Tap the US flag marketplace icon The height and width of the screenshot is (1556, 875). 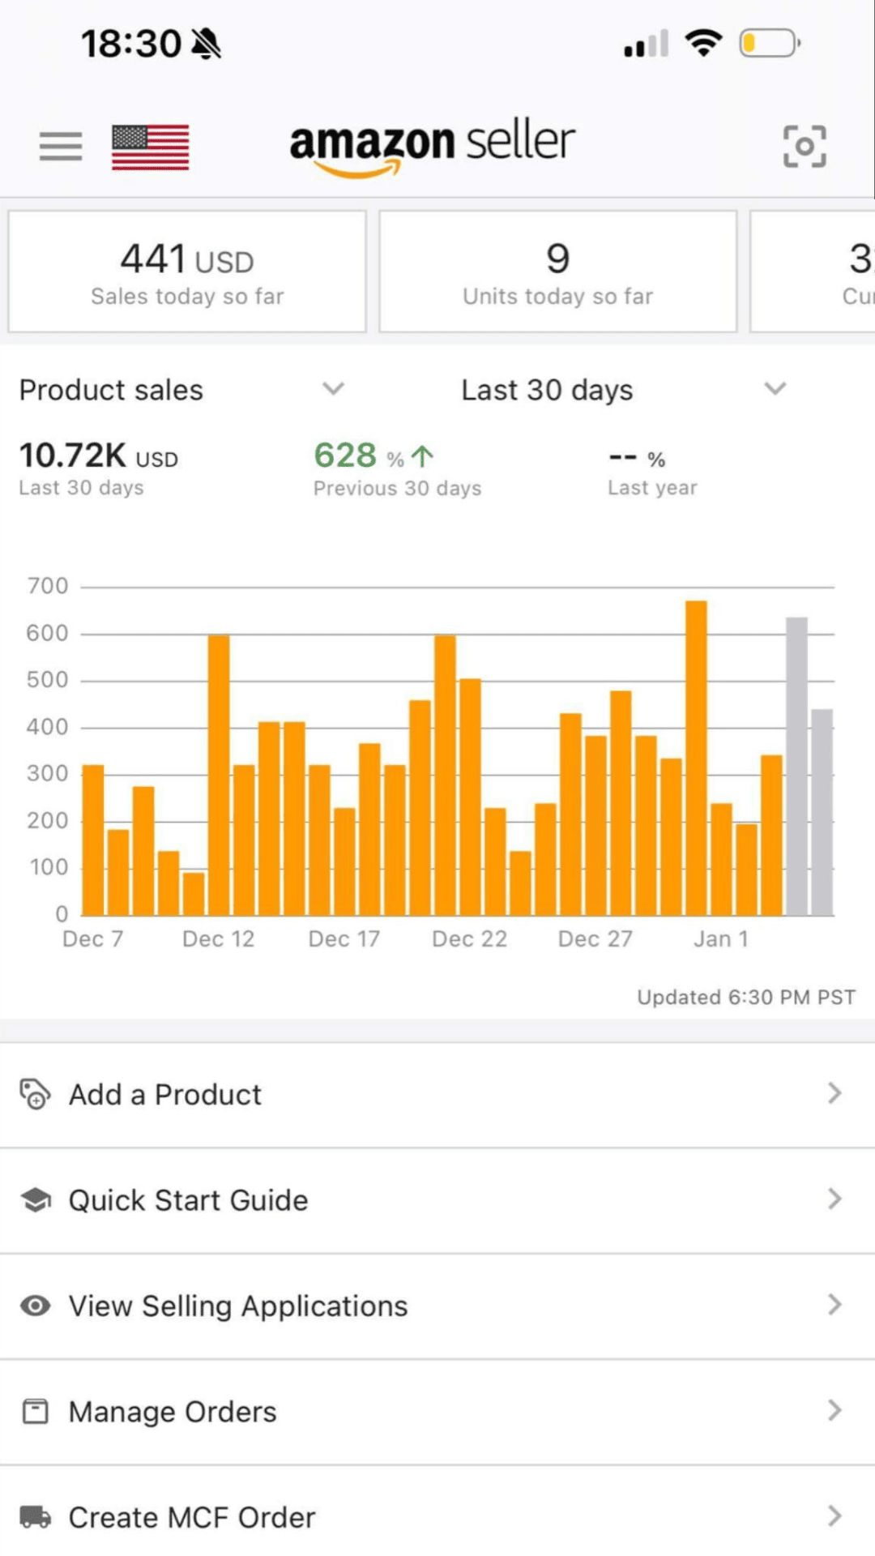pyautogui.click(x=150, y=147)
